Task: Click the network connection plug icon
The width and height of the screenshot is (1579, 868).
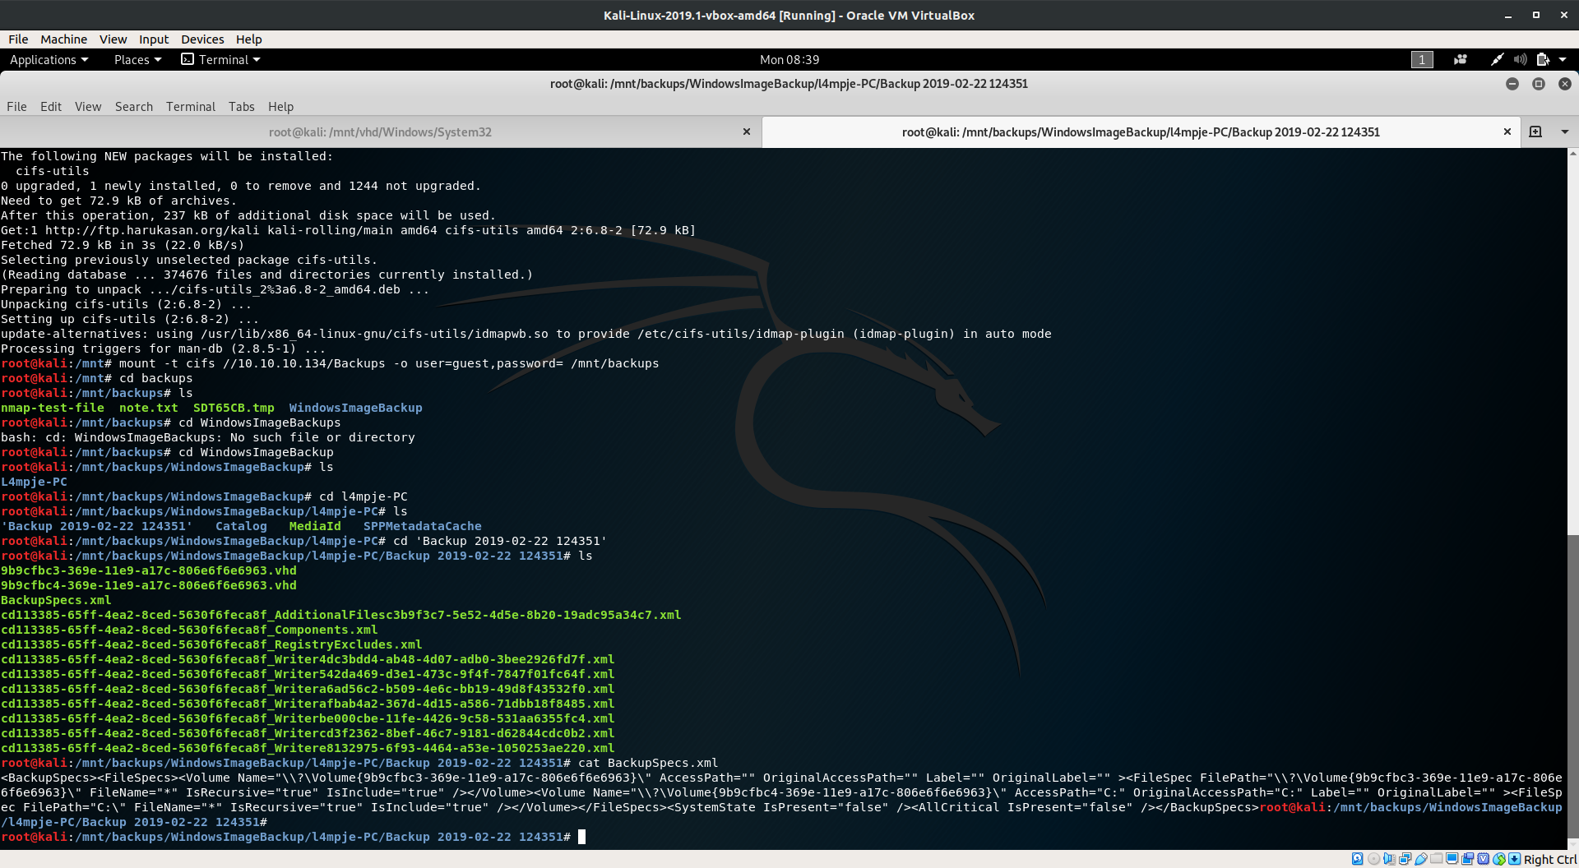Action: click(1497, 59)
